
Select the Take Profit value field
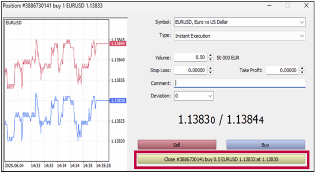tap(282, 70)
